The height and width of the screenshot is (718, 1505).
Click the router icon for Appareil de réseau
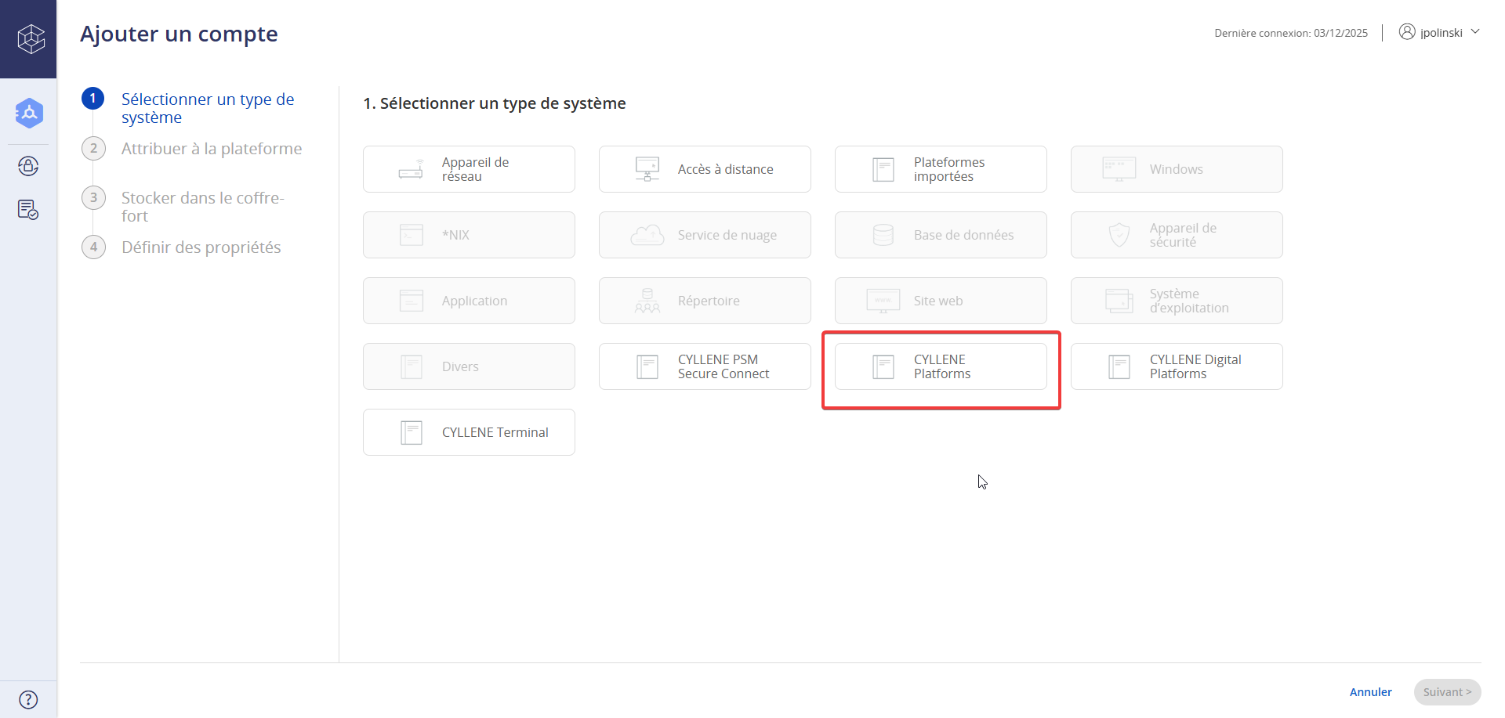pyautogui.click(x=411, y=169)
